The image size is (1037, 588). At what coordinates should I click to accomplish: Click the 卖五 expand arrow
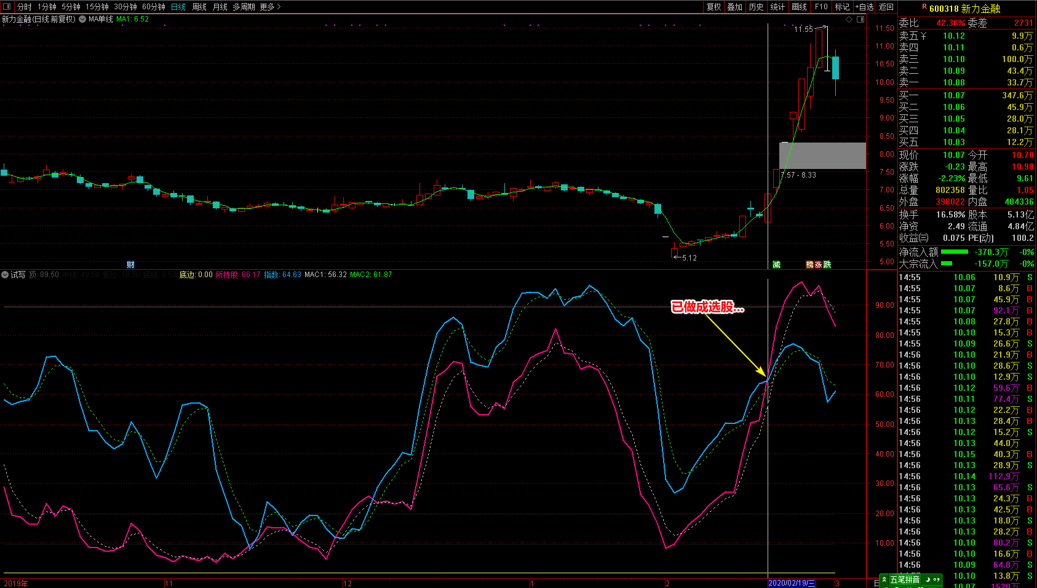click(923, 36)
